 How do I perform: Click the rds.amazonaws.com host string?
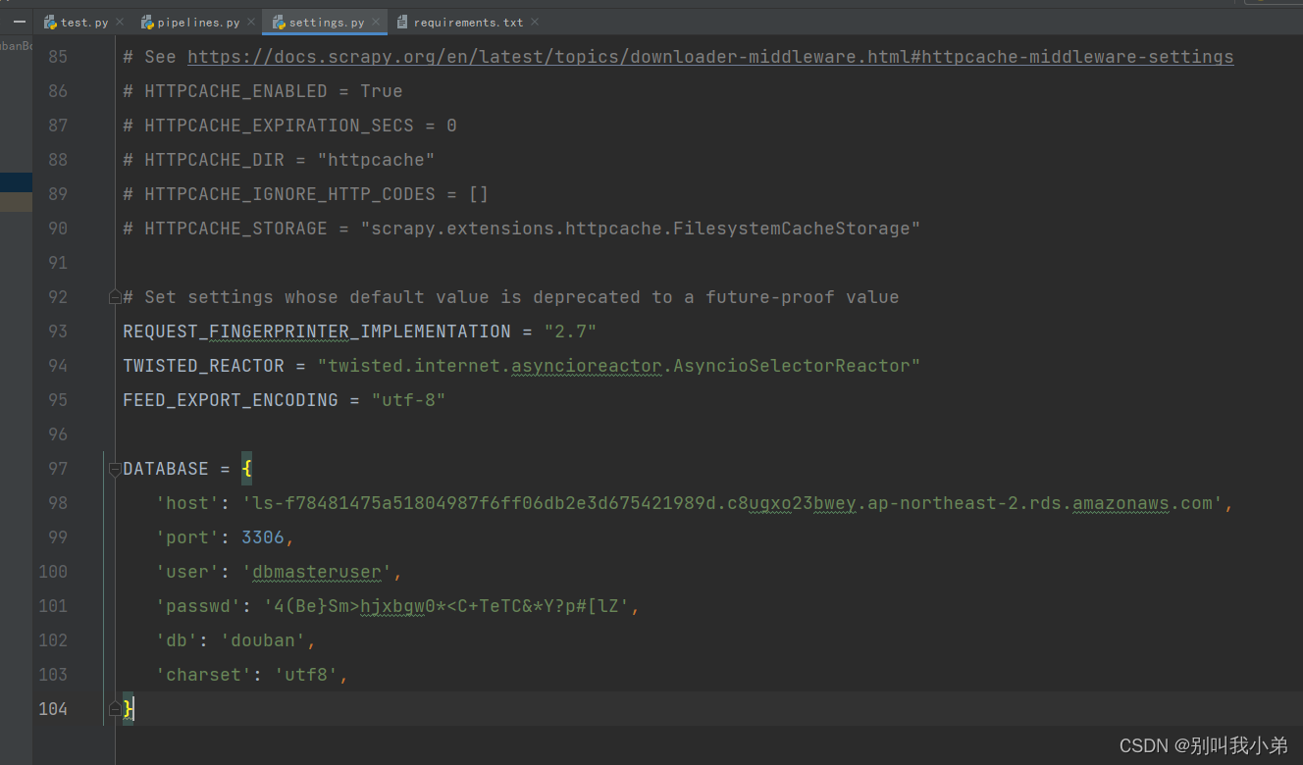coord(732,503)
